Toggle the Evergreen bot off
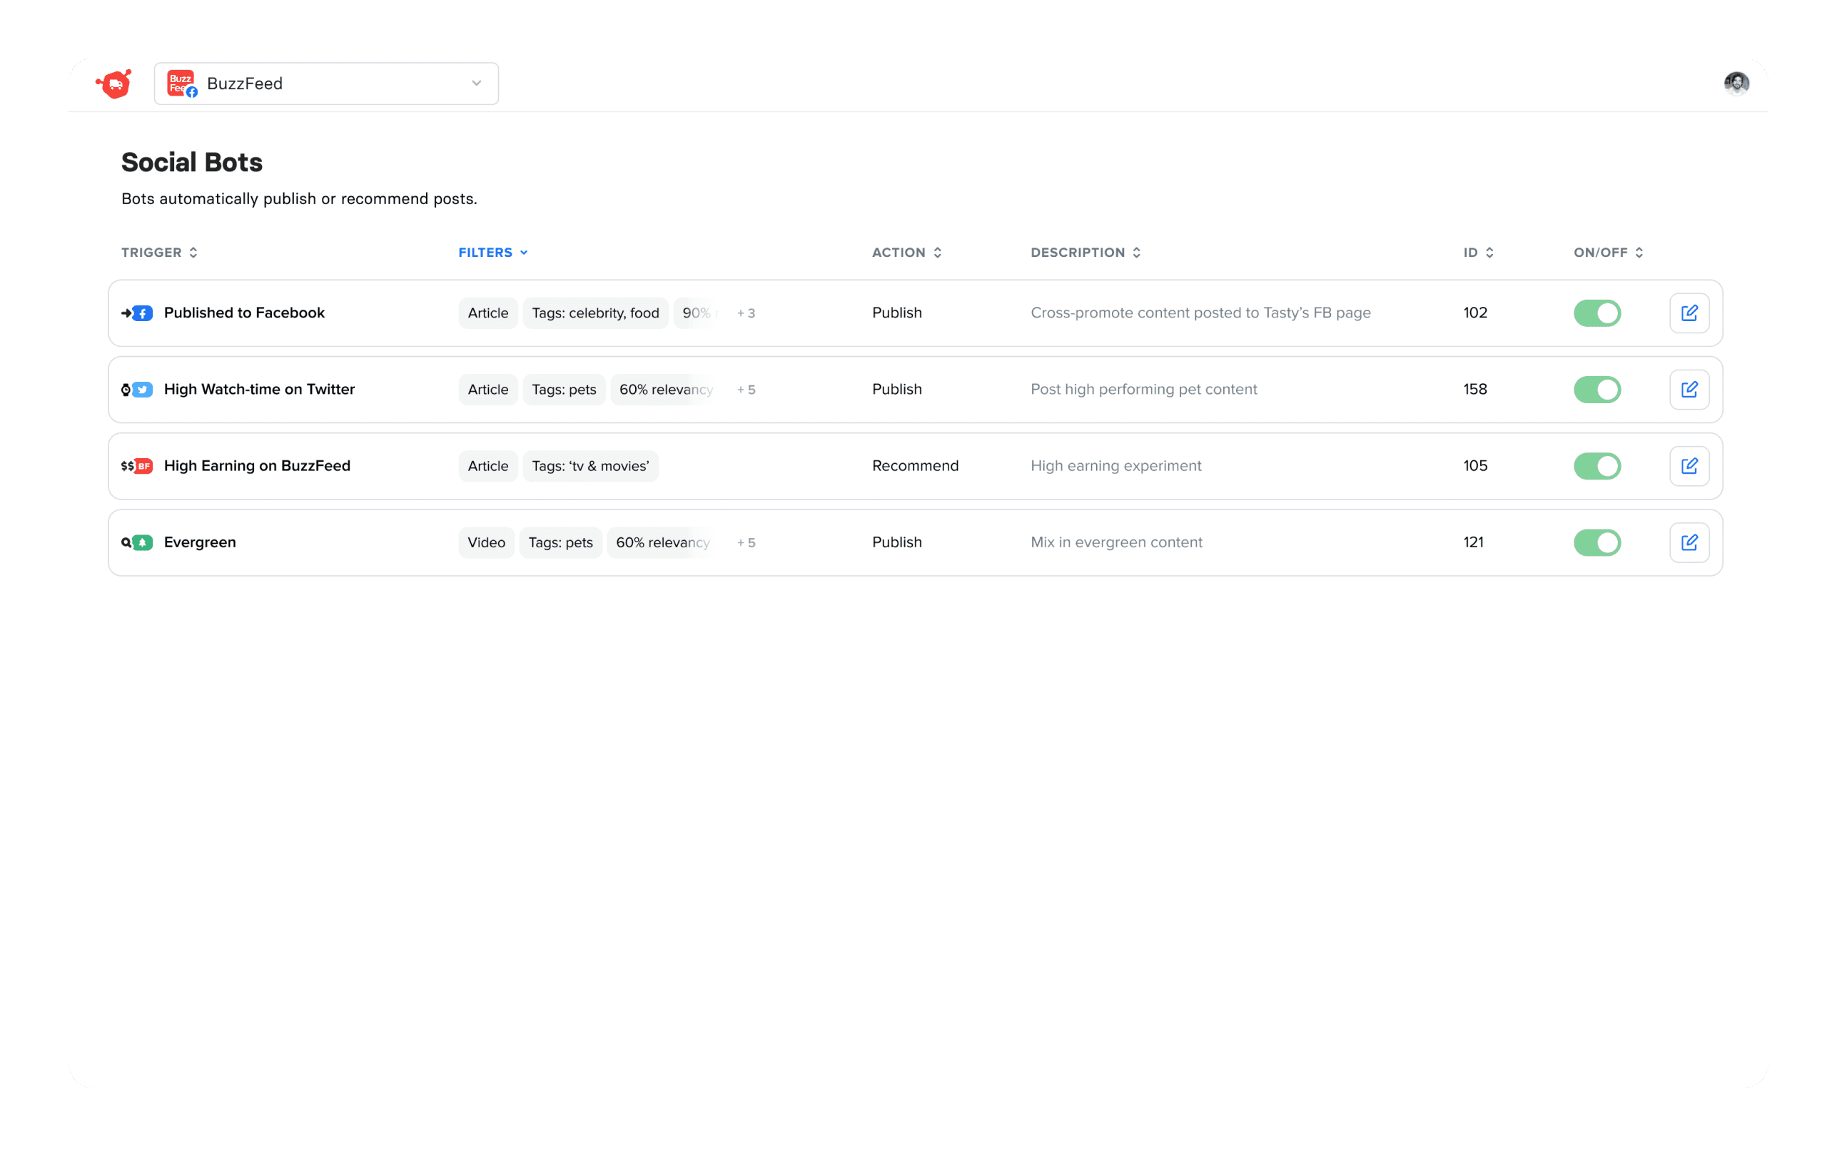This screenshot has width=1837, height=1156. click(1596, 542)
